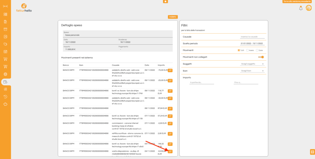This screenshot has width=315, height=159.
Task: Click the 11.000,00 € importo value
Action: pos(70,49)
